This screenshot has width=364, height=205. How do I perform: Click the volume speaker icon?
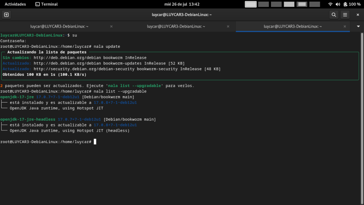click(338, 4)
